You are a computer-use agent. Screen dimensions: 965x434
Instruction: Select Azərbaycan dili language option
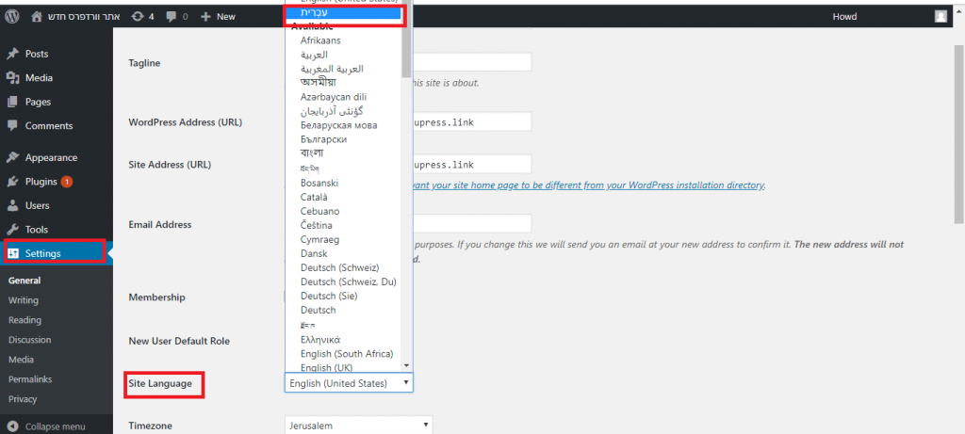[334, 97]
